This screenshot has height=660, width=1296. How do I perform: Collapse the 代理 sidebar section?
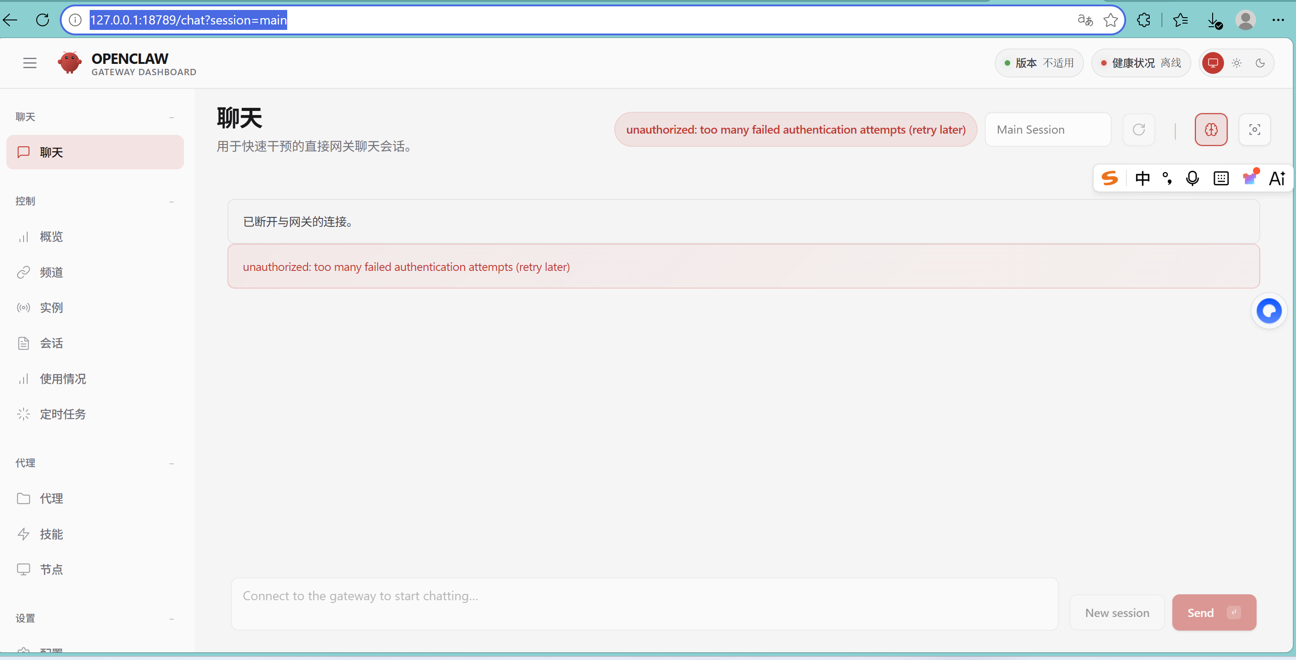pos(172,463)
